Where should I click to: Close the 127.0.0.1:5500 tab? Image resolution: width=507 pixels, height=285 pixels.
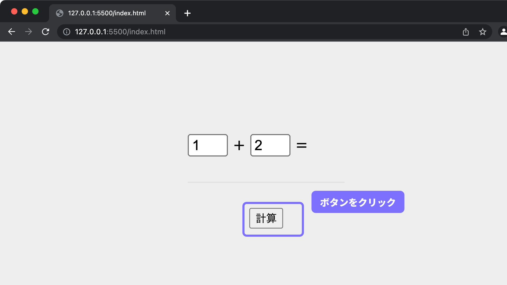(167, 13)
